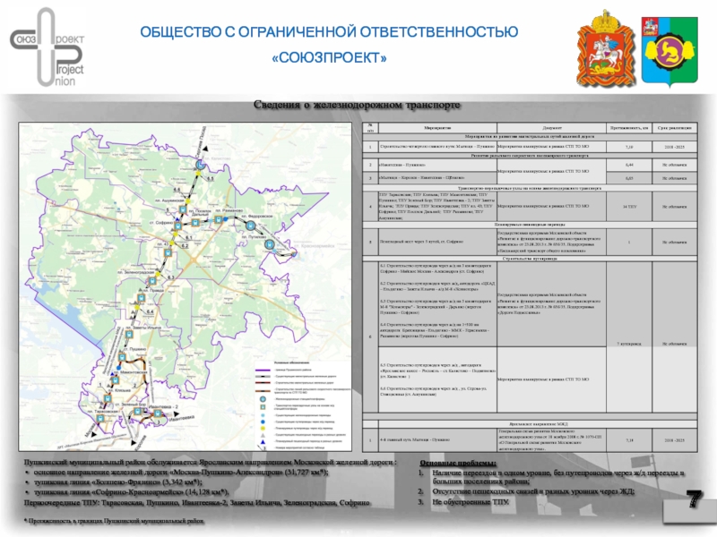Click the black arrow at Москва label
717x537 pixels.
click(x=94, y=434)
